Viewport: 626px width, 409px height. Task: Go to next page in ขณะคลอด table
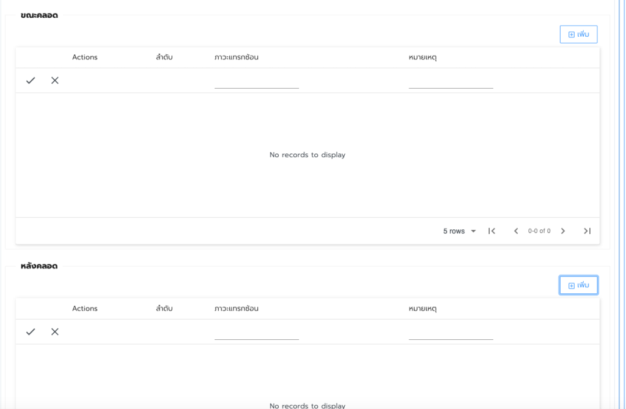pos(563,231)
